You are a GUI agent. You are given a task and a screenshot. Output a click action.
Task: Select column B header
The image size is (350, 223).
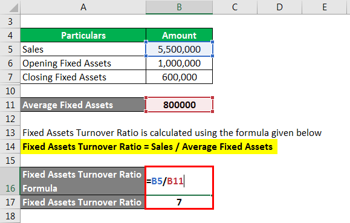pos(180,7)
